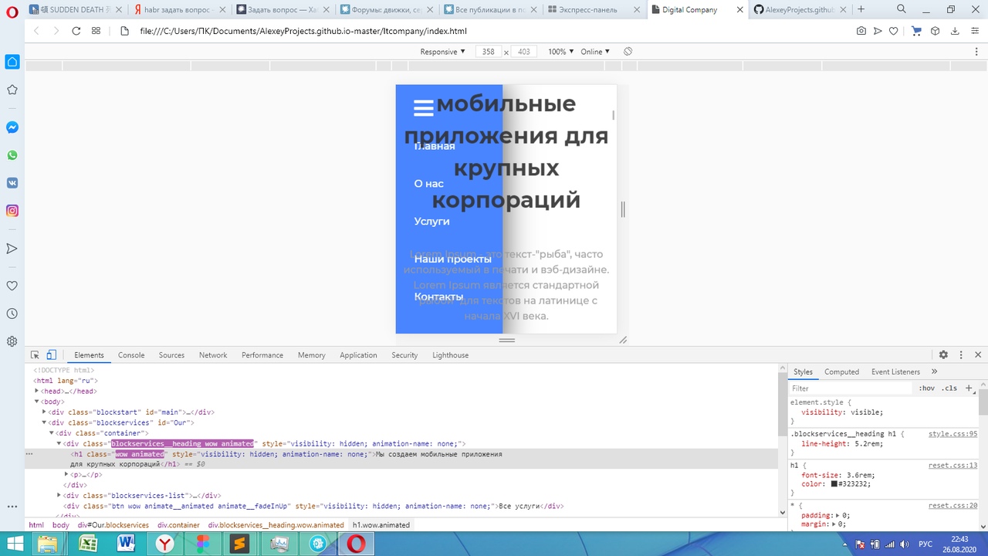Open the Online throttling dropdown
Image resolution: width=988 pixels, height=556 pixels.
(x=595, y=52)
